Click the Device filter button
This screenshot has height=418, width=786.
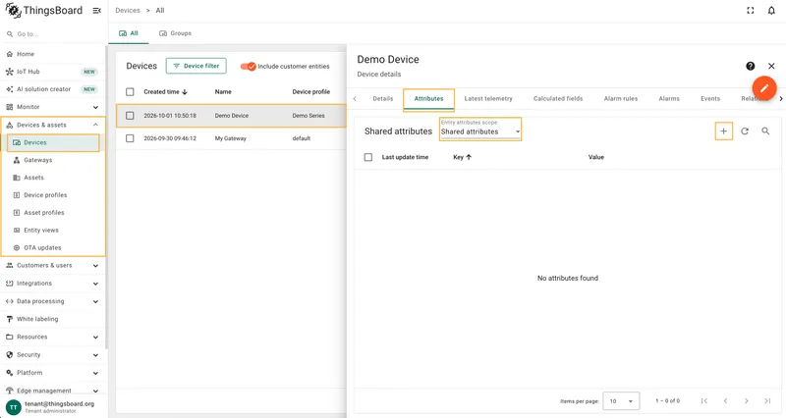click(196, 66)
